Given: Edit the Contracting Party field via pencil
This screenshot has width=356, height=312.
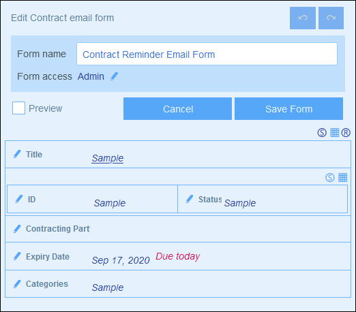Looking at the screenshot, I should [x=17, y=229].
